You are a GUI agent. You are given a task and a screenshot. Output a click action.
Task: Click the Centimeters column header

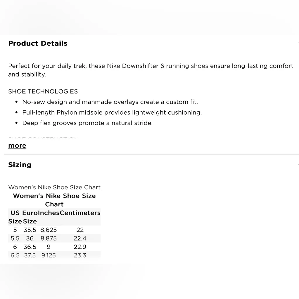(x=80, y=213)
